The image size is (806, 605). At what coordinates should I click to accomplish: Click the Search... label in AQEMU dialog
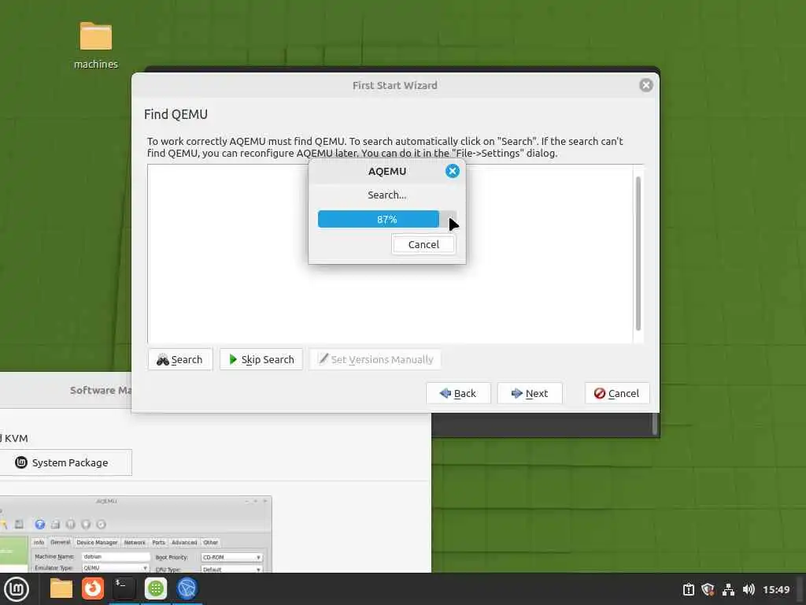click(387, 195)
